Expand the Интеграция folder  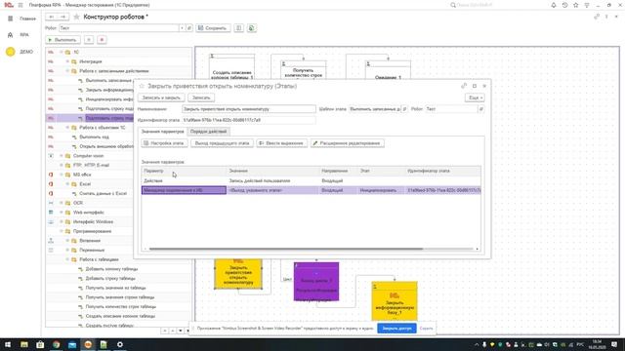coord(67,61)
